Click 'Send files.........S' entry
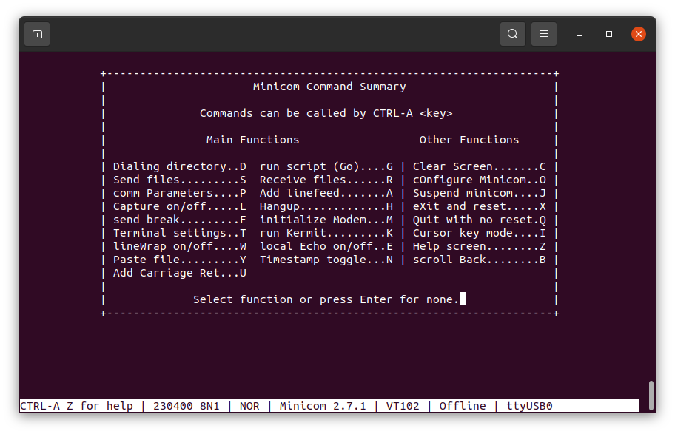Viewport: 675px width, 434px height. (x=180, y=180)
